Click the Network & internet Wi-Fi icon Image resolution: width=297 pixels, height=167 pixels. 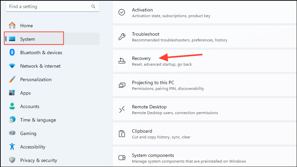pyautogui.click(x=12, y=66)
